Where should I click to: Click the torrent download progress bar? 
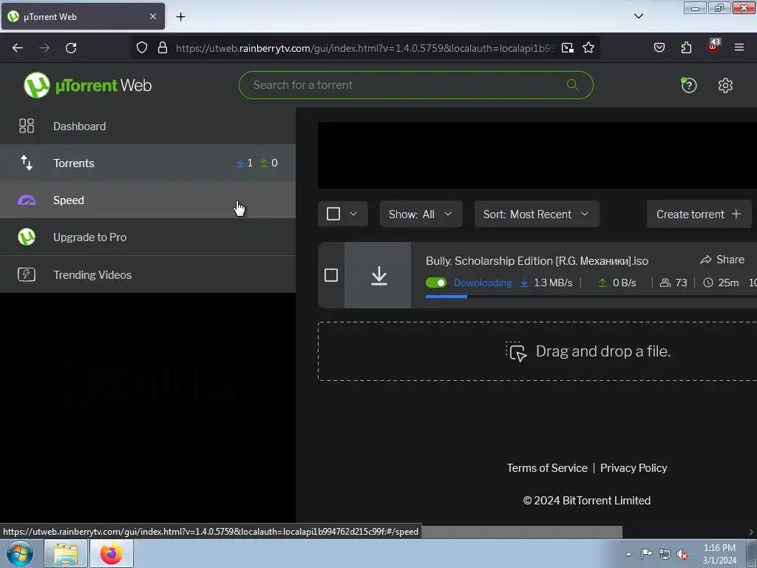(x=591, y=297)
